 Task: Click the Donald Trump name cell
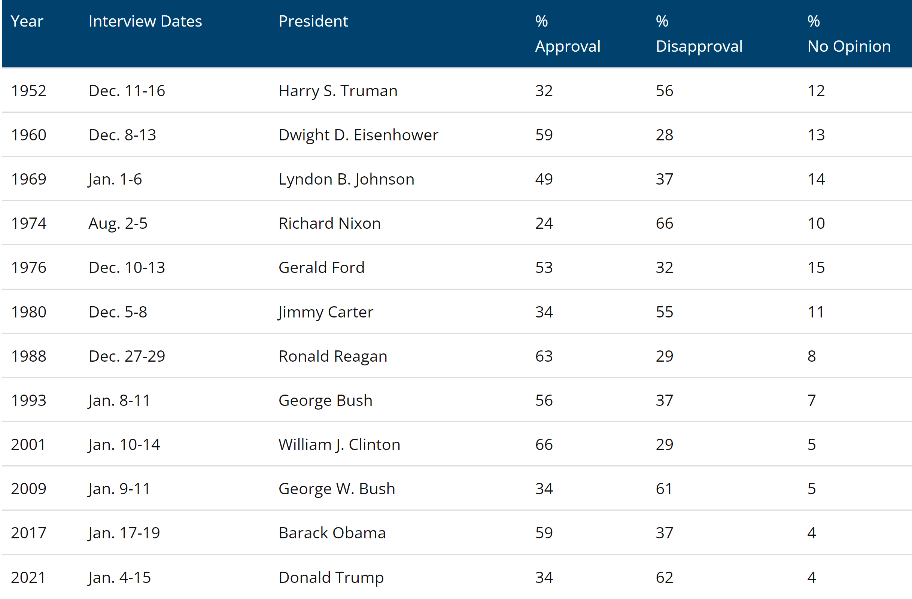pos(331,577)
